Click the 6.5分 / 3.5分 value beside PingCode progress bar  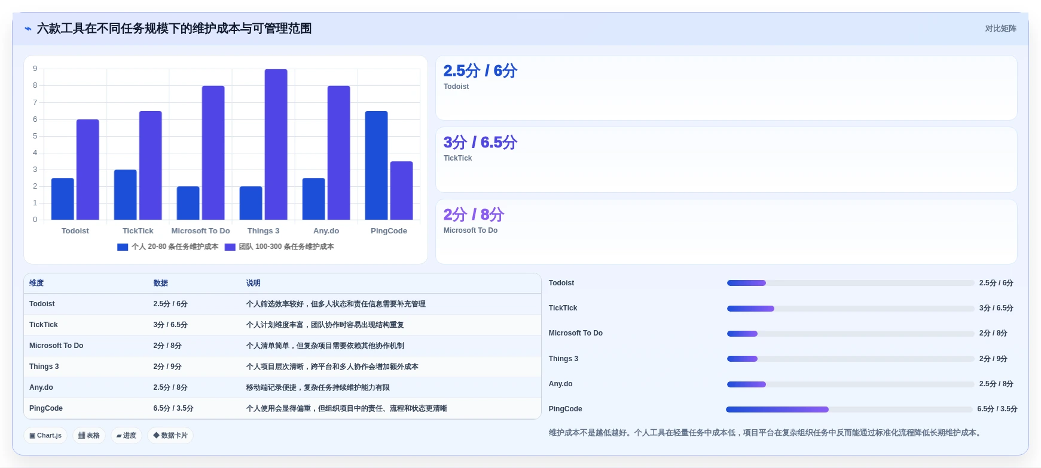tap(997, 410)
